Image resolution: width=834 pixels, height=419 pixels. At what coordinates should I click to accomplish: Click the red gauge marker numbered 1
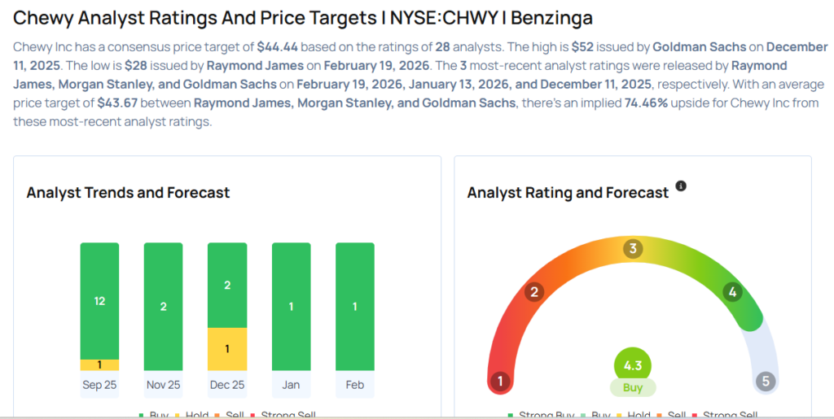pyautogui.click(x=500, y=381)
